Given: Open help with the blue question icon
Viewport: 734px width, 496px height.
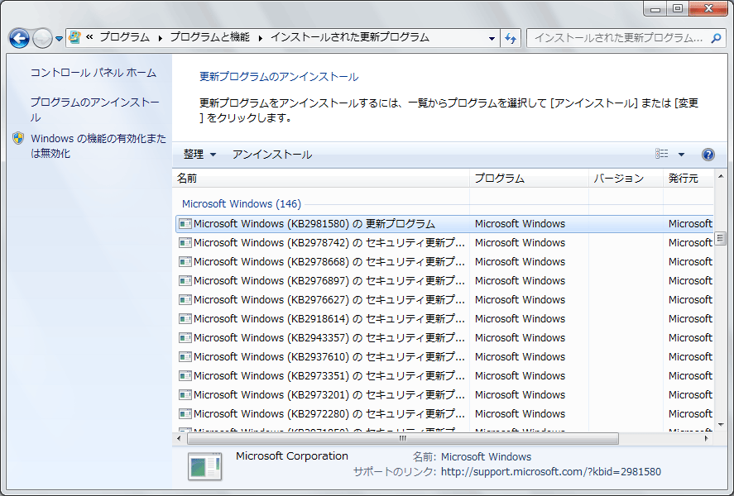Looking at the screenshot, I should pos(708,155).
